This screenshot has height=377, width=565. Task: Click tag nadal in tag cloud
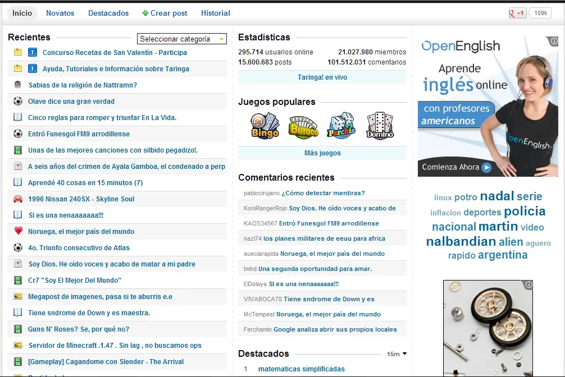point(497,196)
